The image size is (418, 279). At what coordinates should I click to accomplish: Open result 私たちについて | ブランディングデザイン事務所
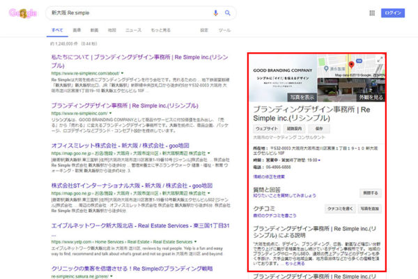(139, 61)
